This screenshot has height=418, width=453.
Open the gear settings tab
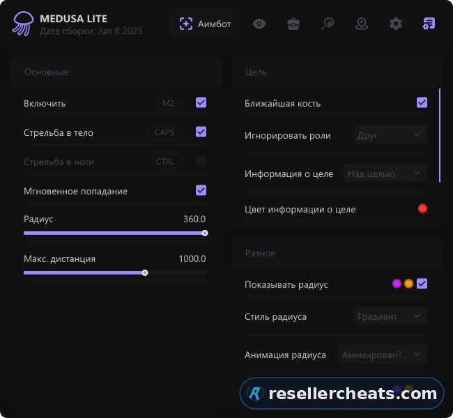tap(396, 24)
